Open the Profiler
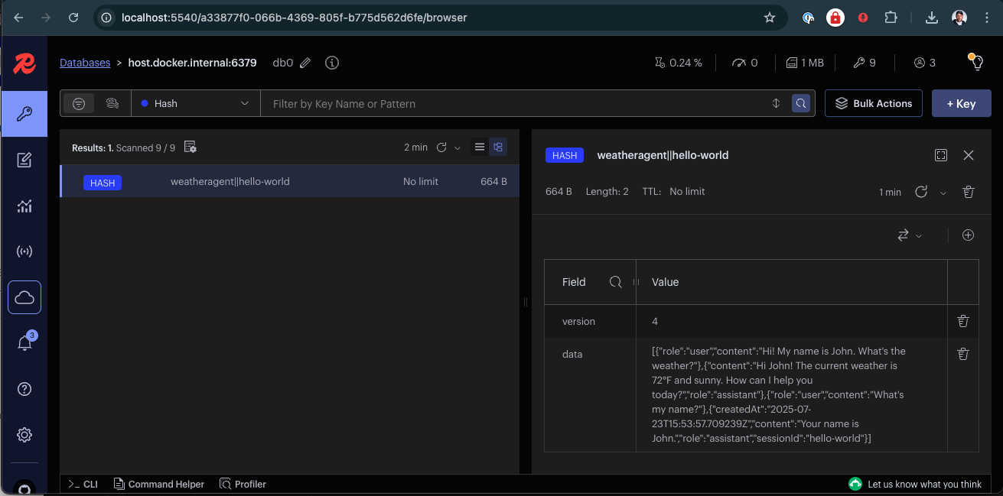The image size is (1003, 496). click(x=243, y=484)
